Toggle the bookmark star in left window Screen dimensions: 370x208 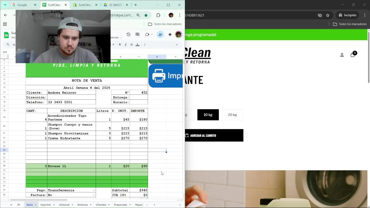146,15
